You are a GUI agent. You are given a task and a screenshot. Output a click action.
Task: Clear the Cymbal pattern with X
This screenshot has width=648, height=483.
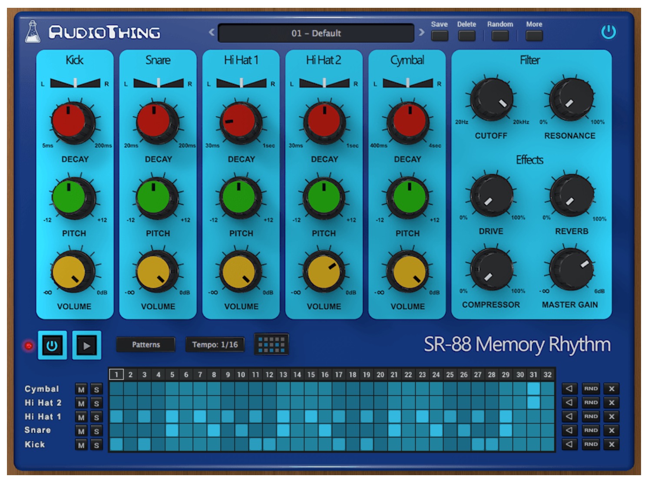pos(612,389)
